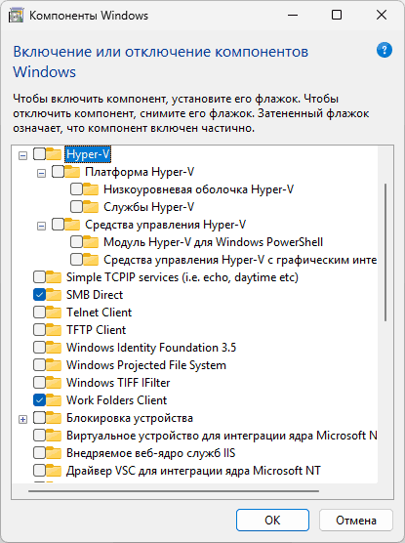Click folder icon beside Simple TCPIP services
This screenshot has width=405, height=543.
(x=55, y=277)
